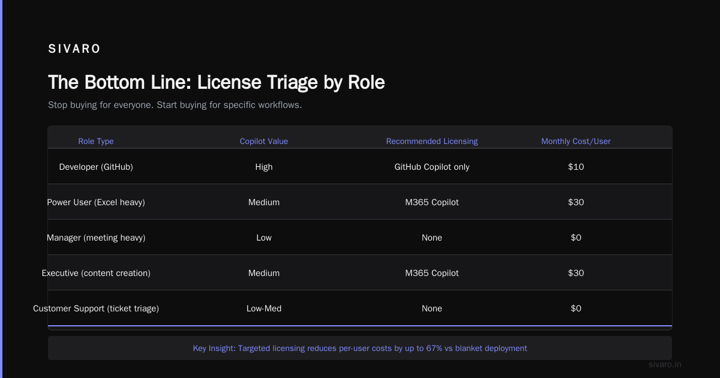Click $0 cost in Manager row
720x378 pixels.
(576, 238)
